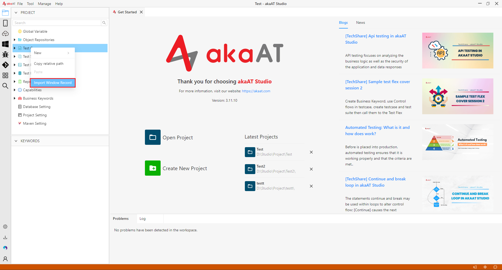Remove Test from latest projects
The height and width of the screenshot is (270, 502).
click(x=311, y=152)
